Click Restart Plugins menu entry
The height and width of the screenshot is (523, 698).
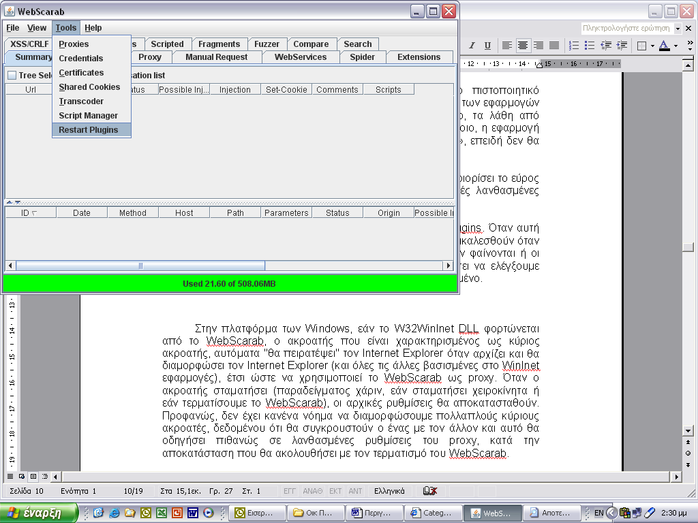click(x=92, y=130)
